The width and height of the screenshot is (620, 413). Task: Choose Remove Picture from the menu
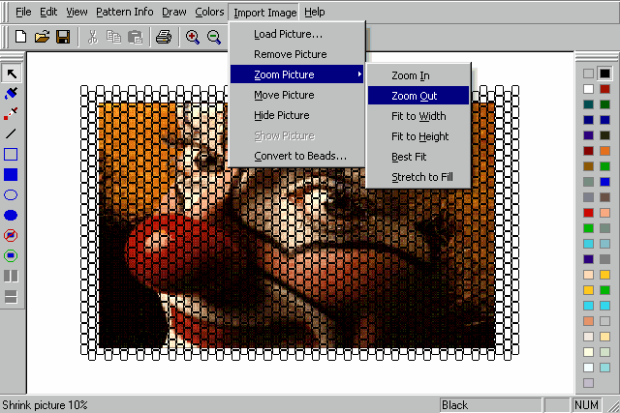(296, 54)
